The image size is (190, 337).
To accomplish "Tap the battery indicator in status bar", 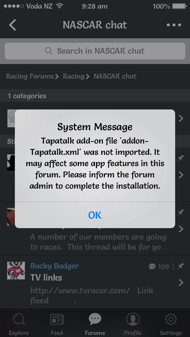I will (179, 6).
